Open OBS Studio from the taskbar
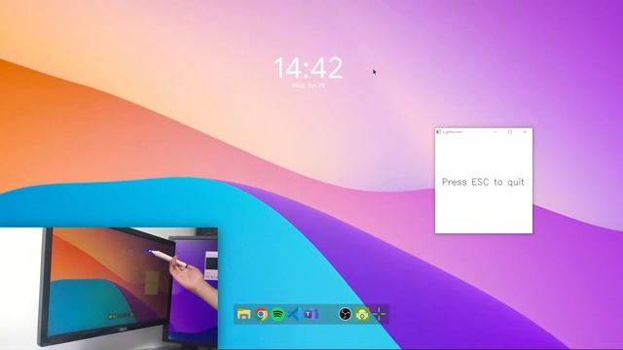Image resolution: width=623 pixels, height=350 pixels. coord(345,314)
